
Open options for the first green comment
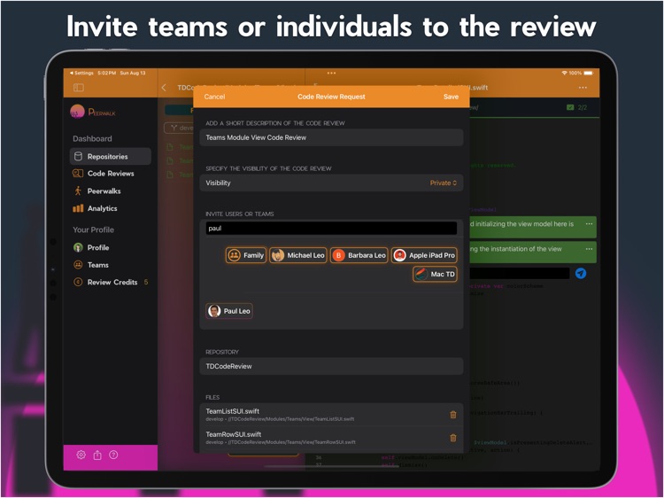(589, 224)
